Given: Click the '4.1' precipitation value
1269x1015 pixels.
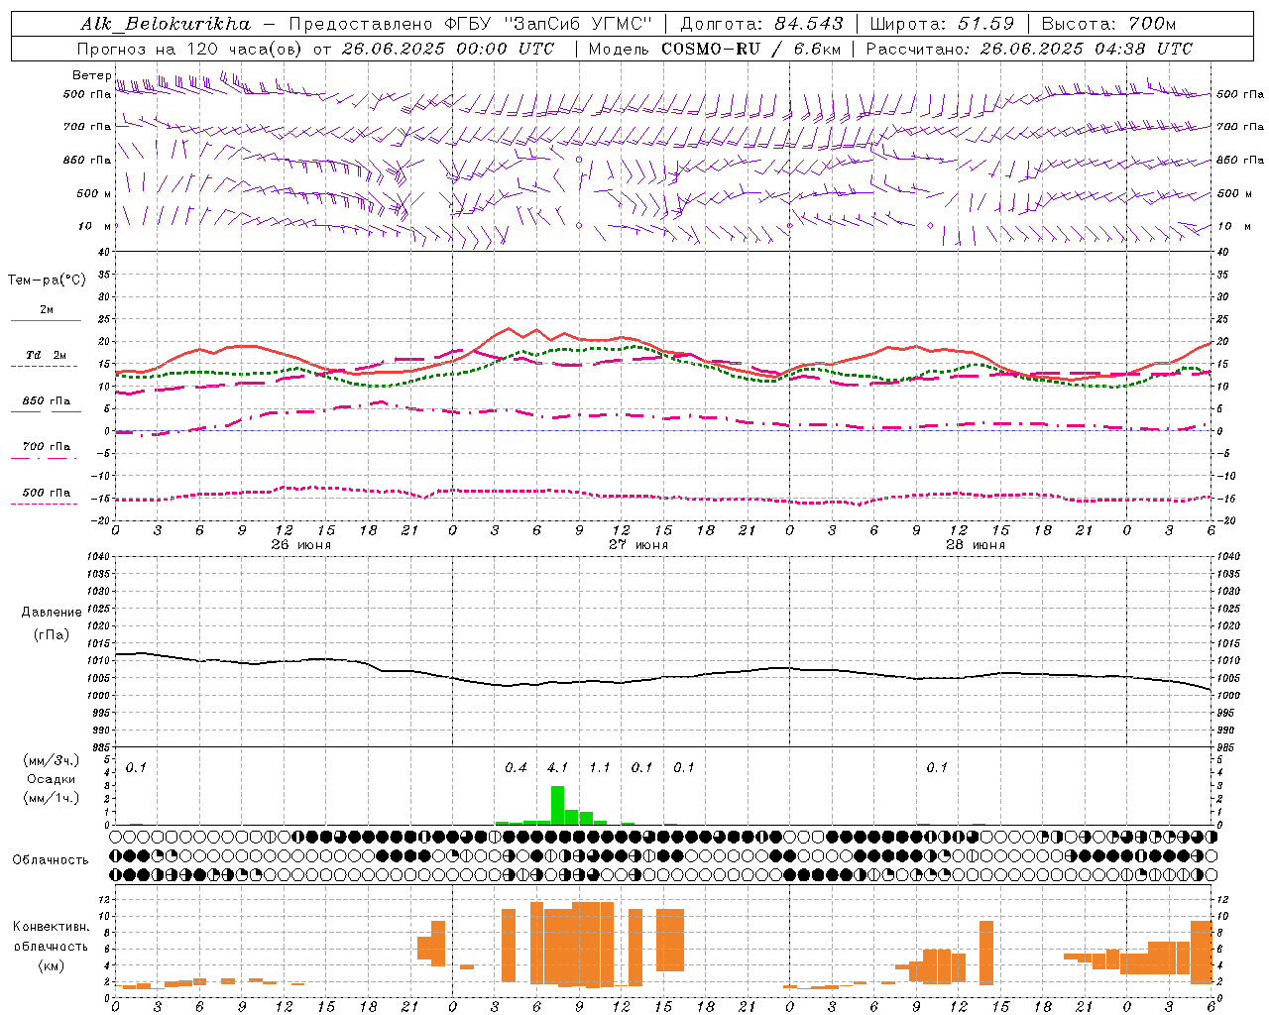Looking at the screenshot, I should click(x=557, y=768).
